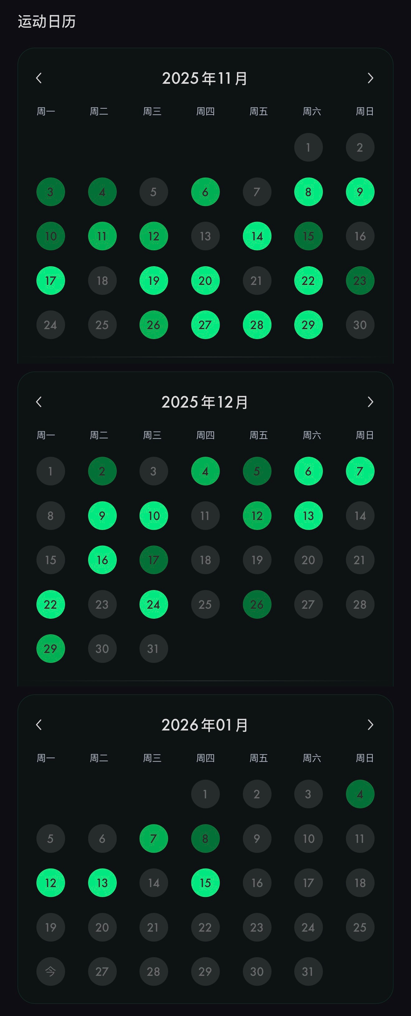Go to next month from January 2026
The width and height of the screenshot is (411, 1016).
point(370,725)
